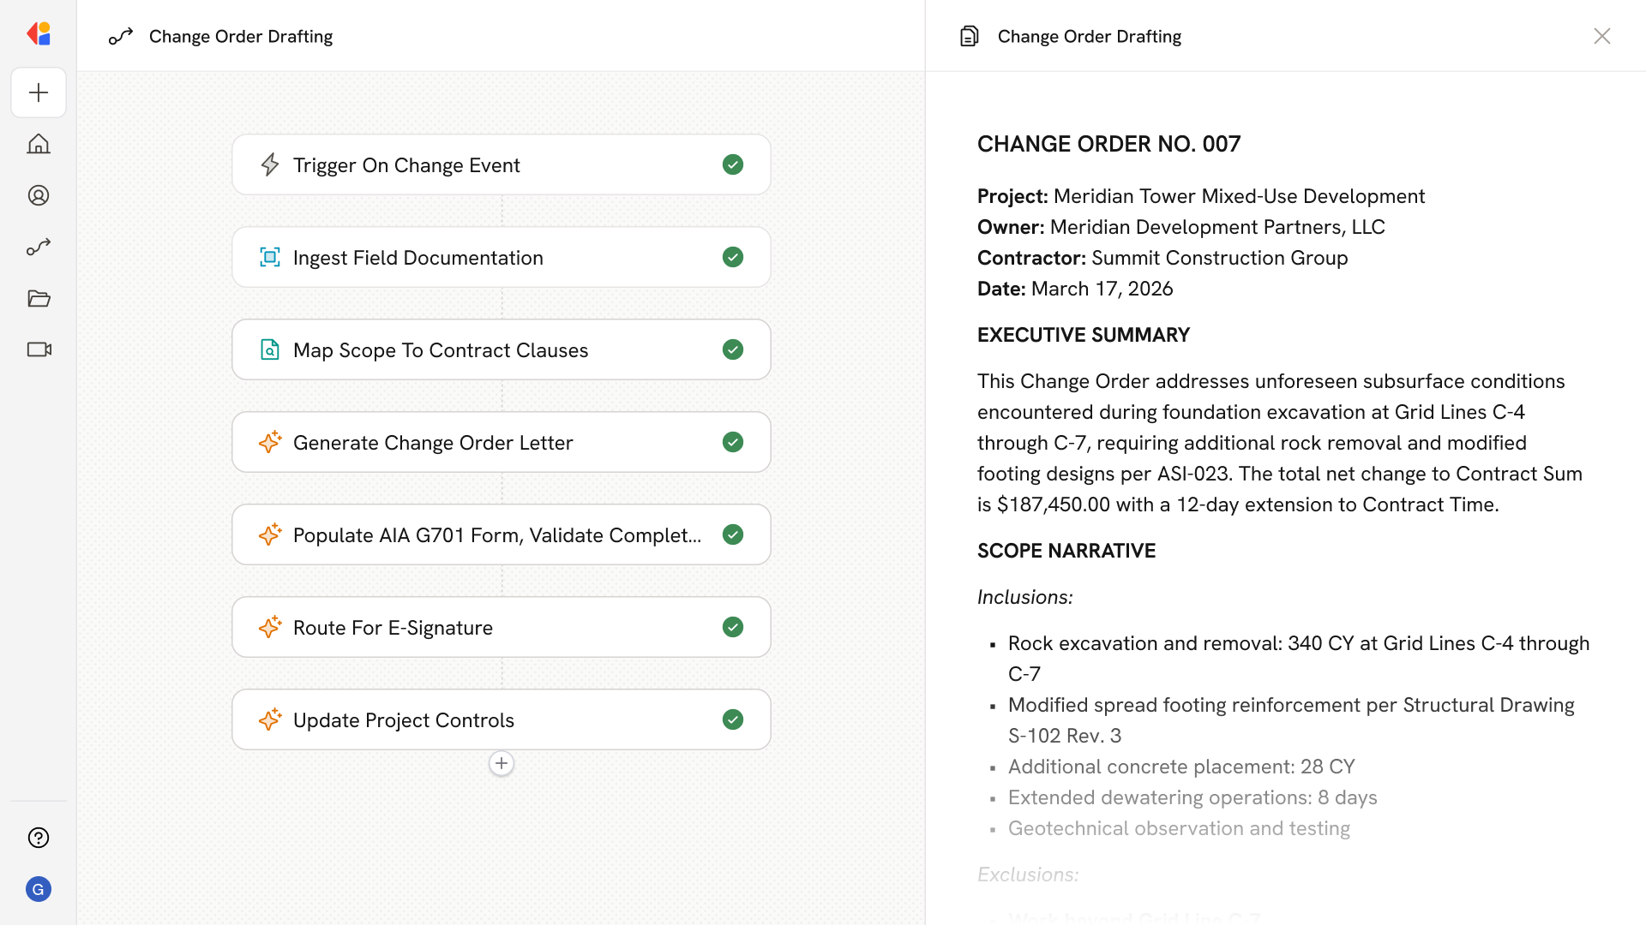Click the plus button in left sidebar

coord(39,92)
